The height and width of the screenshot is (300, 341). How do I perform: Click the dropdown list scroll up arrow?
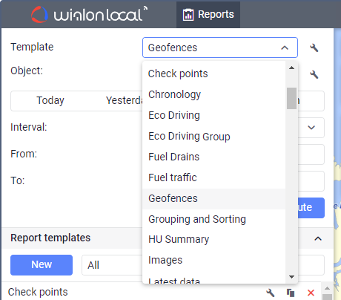point(291,68)
